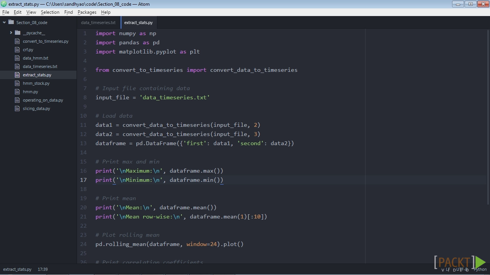Image resolution: width=490 pixels, height=275 pixels.
Task: Collapse the Section_08_code project root
Action: 4,22
